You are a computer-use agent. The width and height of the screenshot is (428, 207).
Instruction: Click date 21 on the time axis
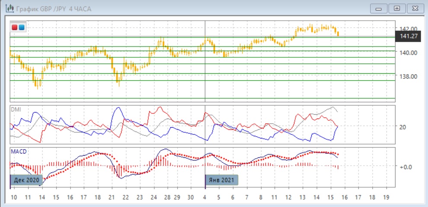pos(112,197)
